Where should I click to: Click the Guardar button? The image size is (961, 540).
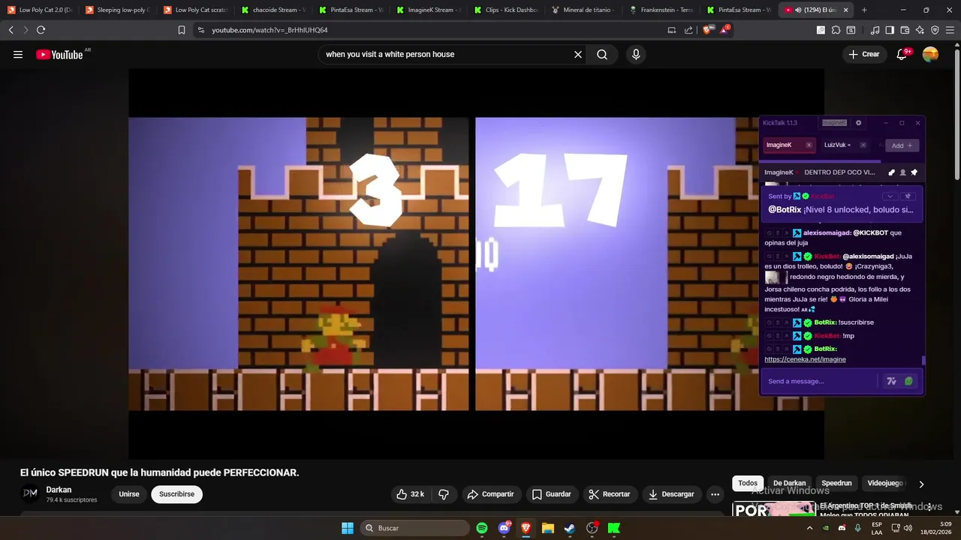point(551,494)
